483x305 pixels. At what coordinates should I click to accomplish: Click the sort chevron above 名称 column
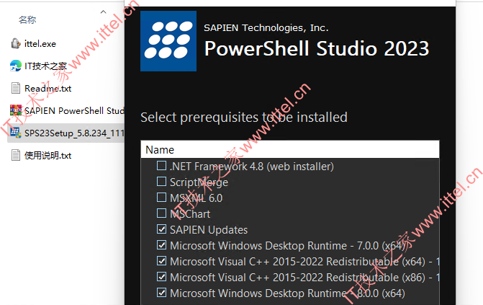point(103,12)
